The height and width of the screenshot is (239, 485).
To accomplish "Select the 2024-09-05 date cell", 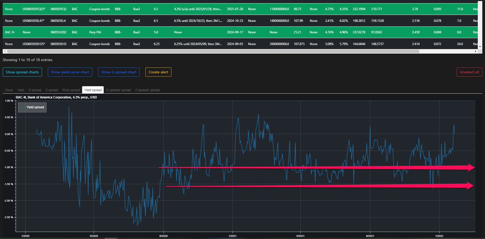I will [235, 43].
